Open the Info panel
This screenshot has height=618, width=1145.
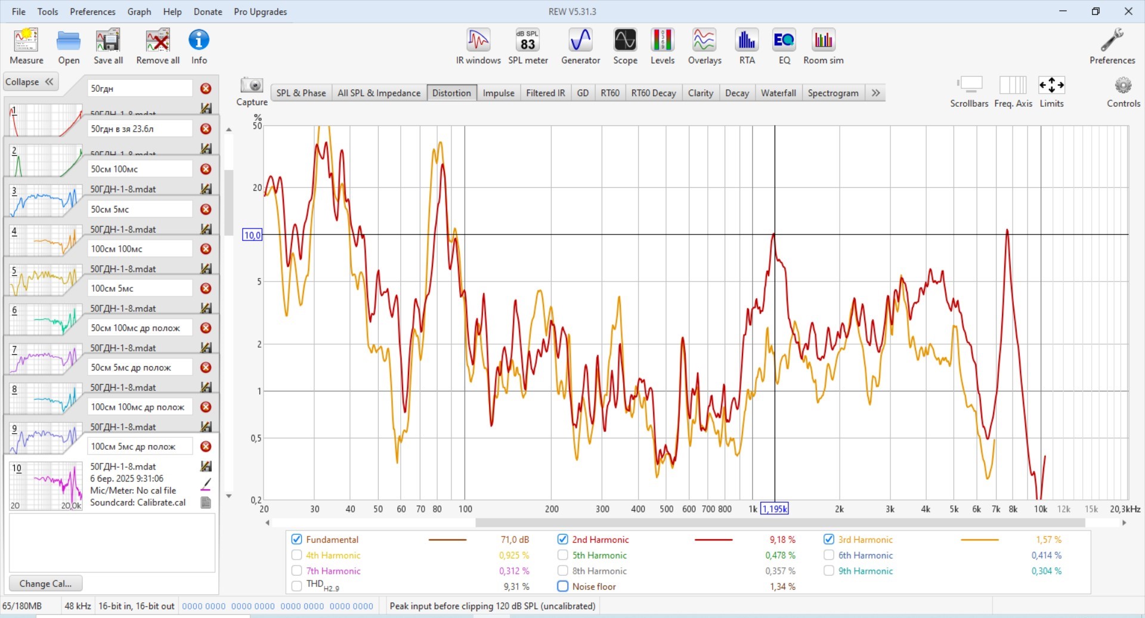pyautogui.click(x=199, y=46)
